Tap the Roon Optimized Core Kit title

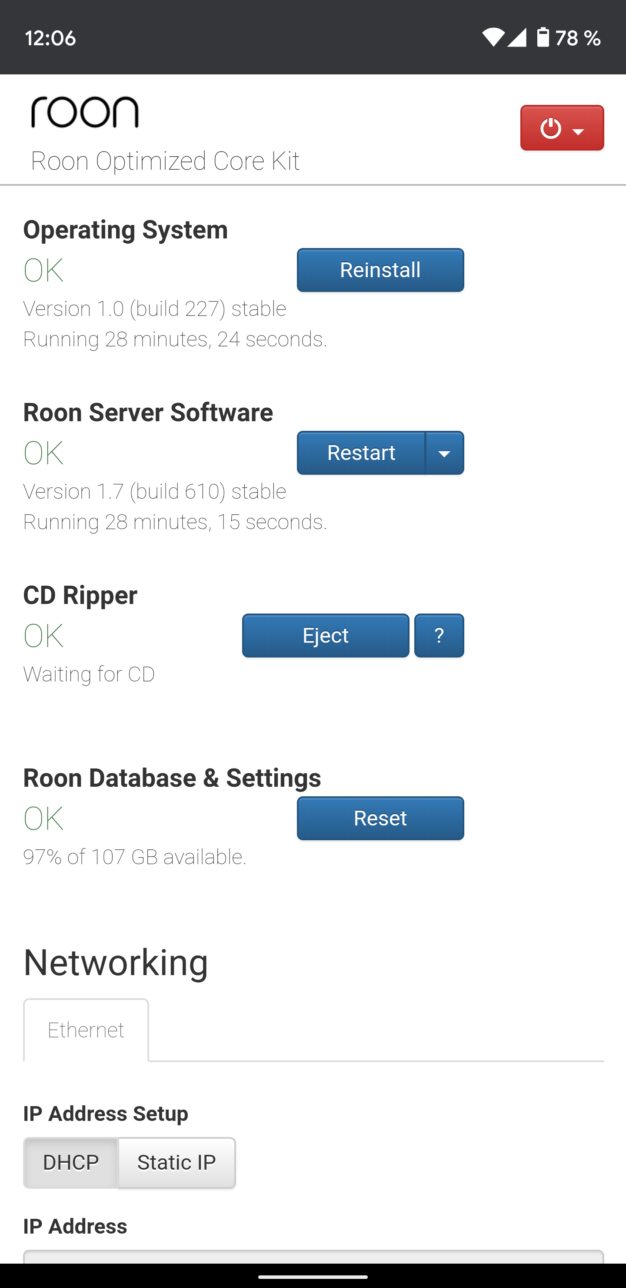click(165, 161)
